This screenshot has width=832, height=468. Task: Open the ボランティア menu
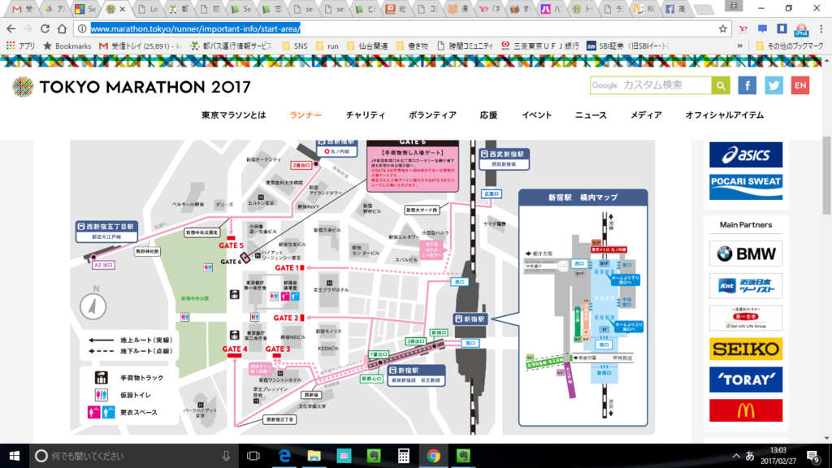click(x=432, y=115)
